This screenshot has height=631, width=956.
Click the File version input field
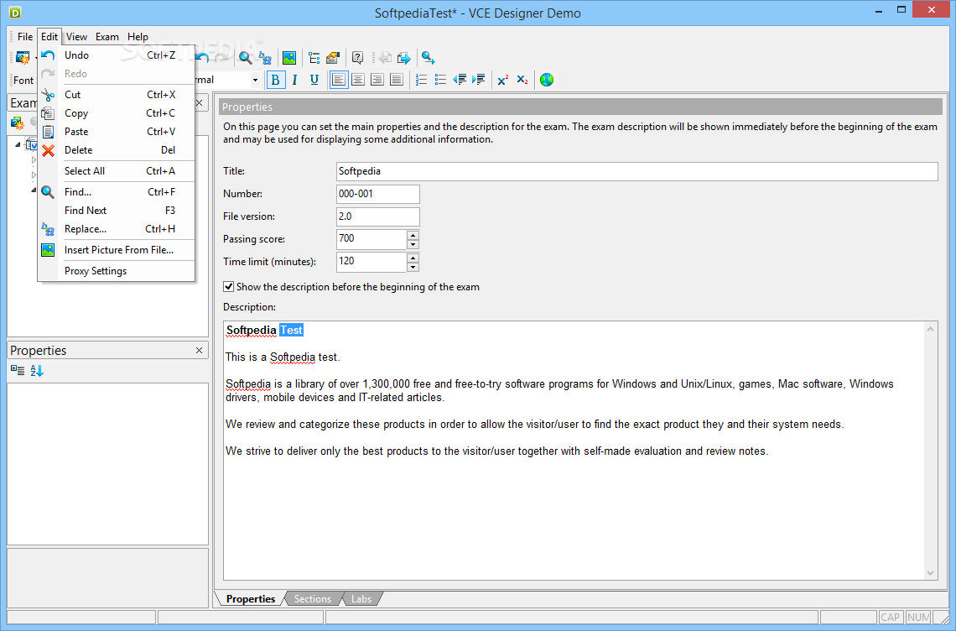tap(377, 216)
